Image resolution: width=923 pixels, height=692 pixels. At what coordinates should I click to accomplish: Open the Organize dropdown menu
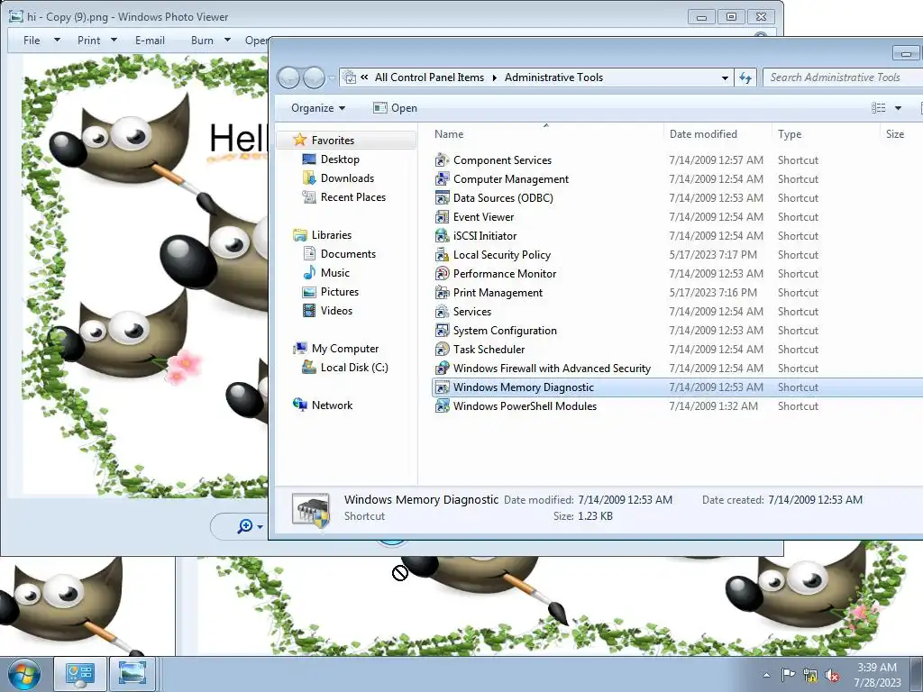click(318, 108)
